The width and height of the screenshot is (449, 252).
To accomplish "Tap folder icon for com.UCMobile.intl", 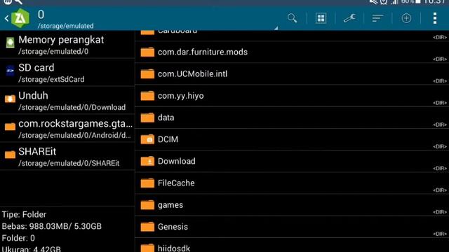I will point(147,73).
